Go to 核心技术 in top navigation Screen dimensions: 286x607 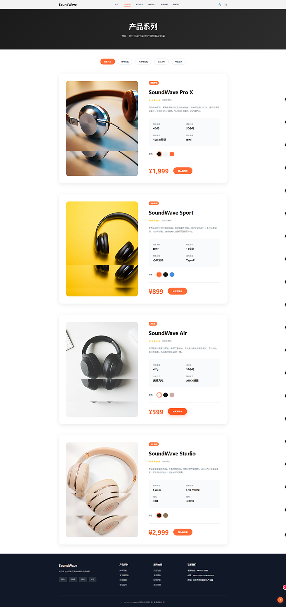[x=139, y=5]
